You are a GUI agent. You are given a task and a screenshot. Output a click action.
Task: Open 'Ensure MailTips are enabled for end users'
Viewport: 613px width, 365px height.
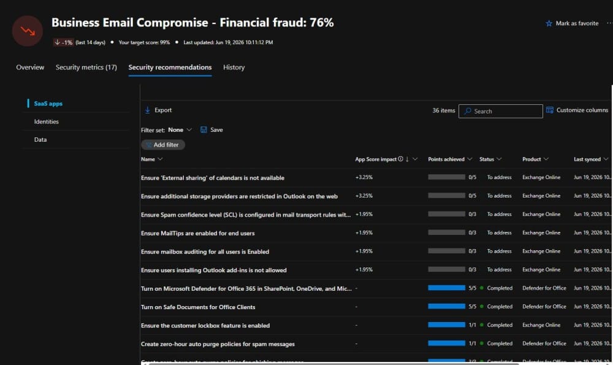click(x=197, y=233)
